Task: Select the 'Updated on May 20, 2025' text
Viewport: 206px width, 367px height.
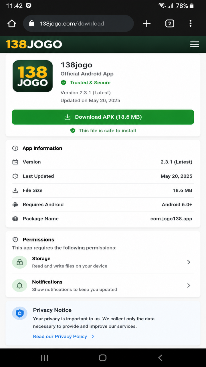Action: pos(90,100)
